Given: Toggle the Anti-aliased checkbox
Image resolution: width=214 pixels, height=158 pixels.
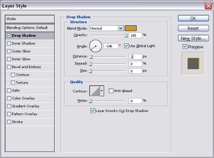Looking at the screenshot, I should click(111, 91).
